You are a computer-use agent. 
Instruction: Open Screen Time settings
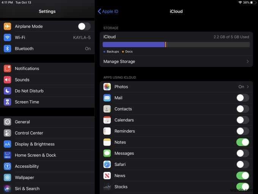[x=47, y=102]
